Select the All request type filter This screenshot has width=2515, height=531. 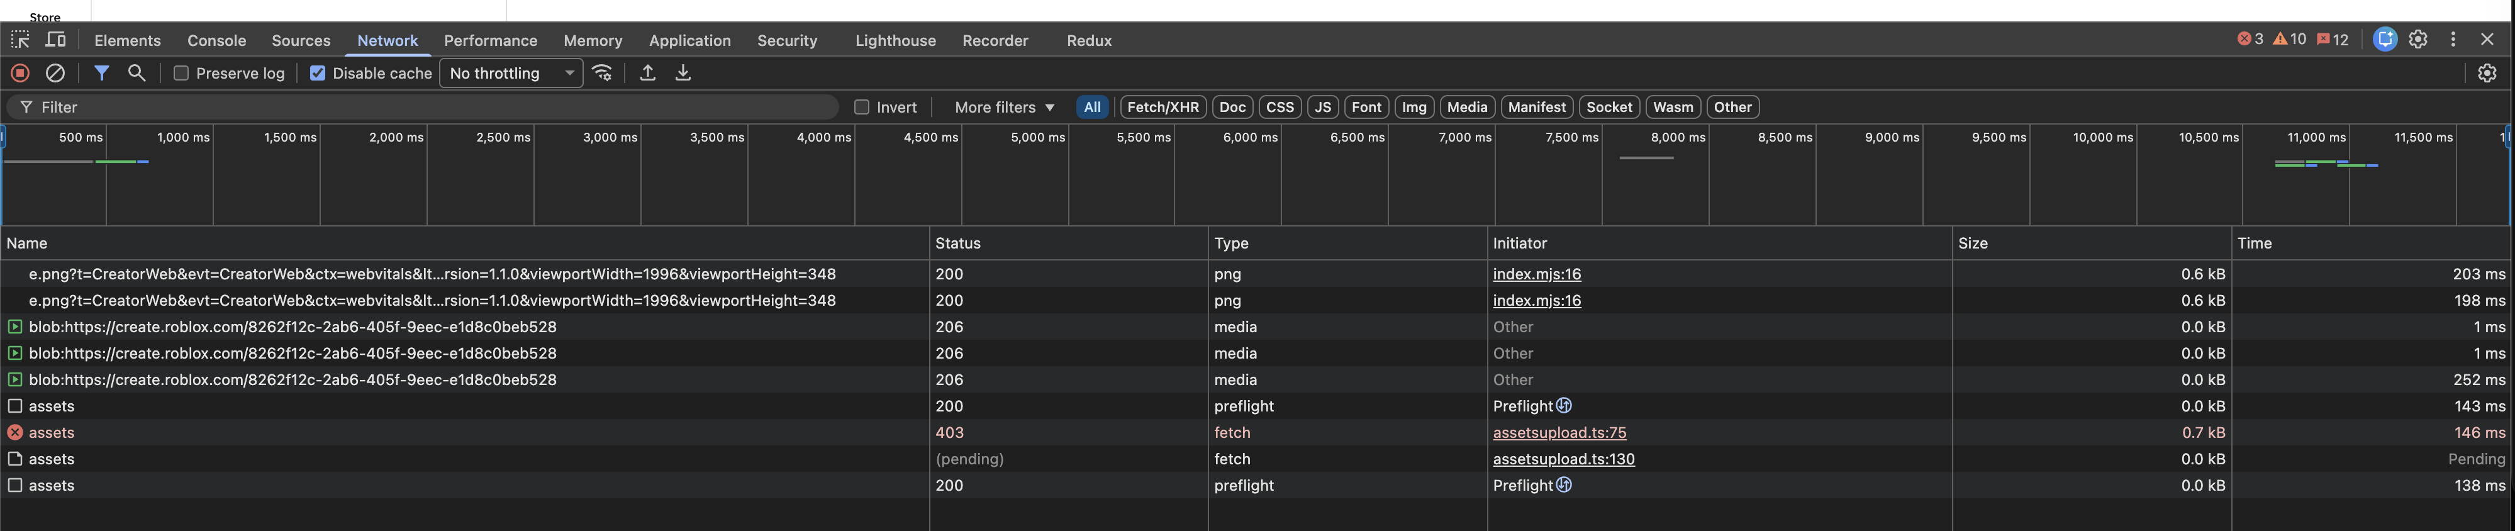pos(1093,108)
